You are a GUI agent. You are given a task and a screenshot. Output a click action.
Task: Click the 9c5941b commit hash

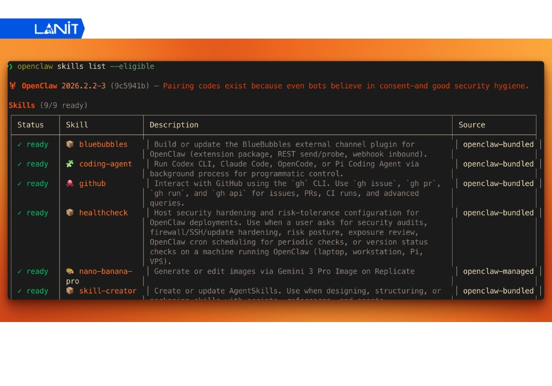(130, 86)
